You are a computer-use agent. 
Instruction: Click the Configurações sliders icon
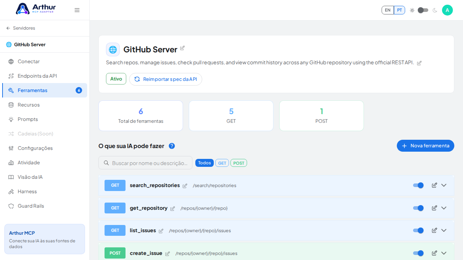(11, 148)
